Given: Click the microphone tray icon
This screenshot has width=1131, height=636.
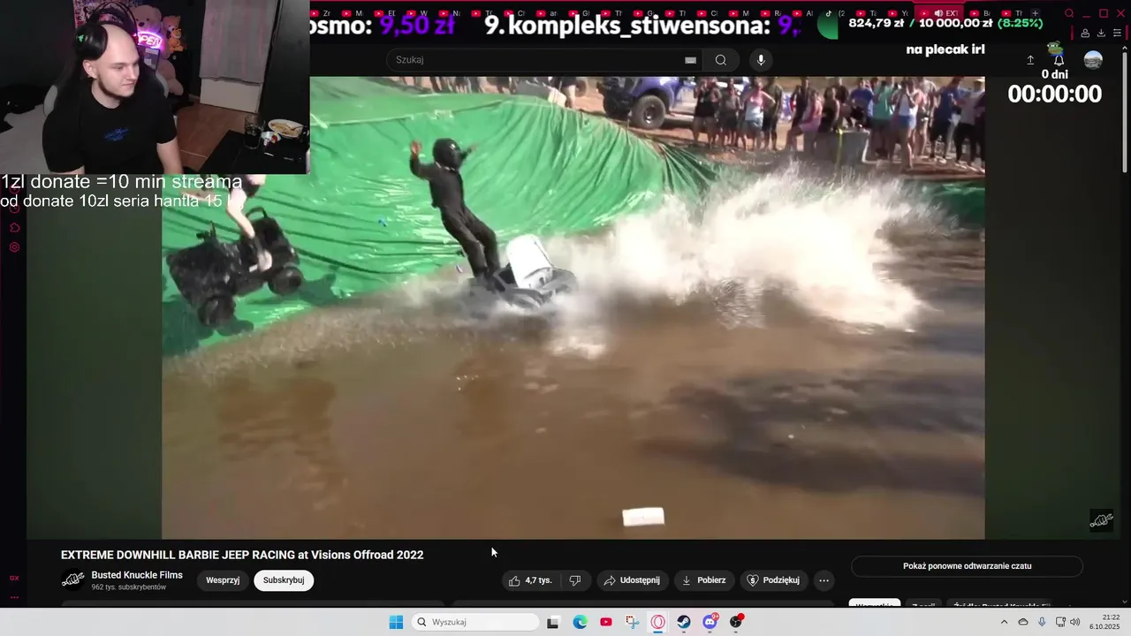Looking at the screenshot, I should point(1043,622).
